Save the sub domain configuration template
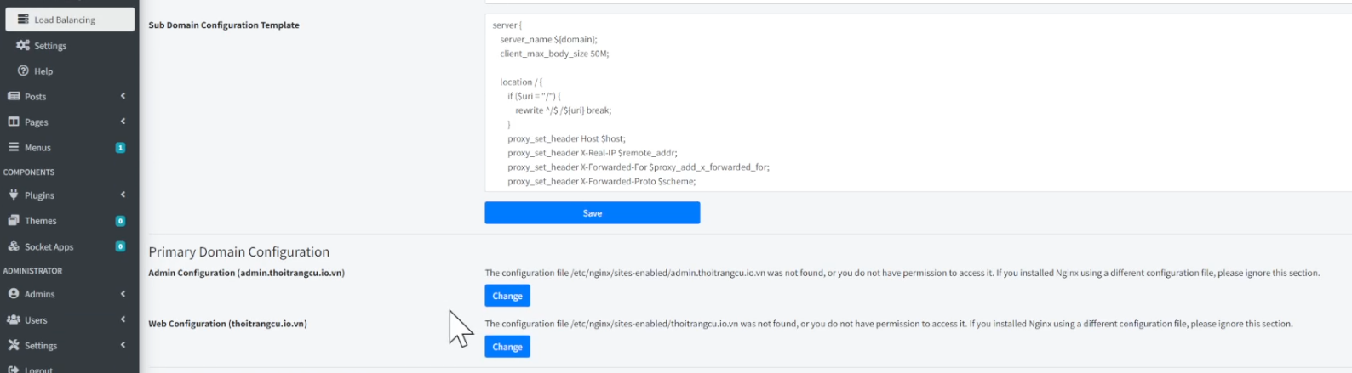Screen dimensions: 1352x373 click(592, 213)
